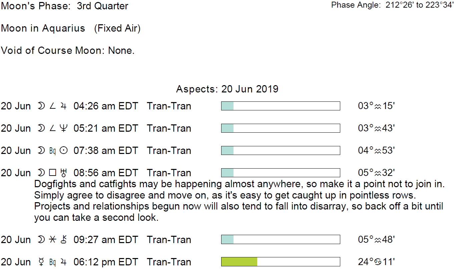The height and width of the screenshot is (275, 458).
Task: Click the Jupiter glyph in the 04:26 am row
Action: [63, 106]
